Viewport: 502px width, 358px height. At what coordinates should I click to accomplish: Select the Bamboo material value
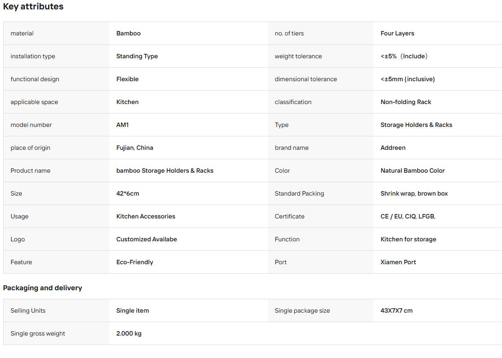129,33
